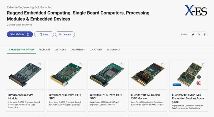Open XPedite5205 XMC/PMC Embedded Services Router title
The image size is (214, 117).
(188, 98)
